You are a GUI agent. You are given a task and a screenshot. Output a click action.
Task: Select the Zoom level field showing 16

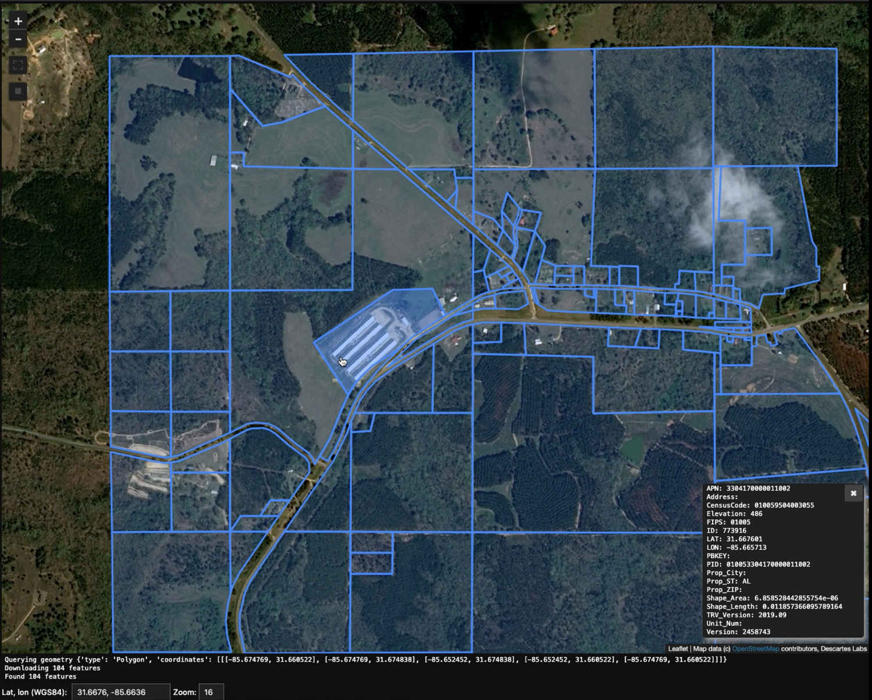tap(211, 692)
